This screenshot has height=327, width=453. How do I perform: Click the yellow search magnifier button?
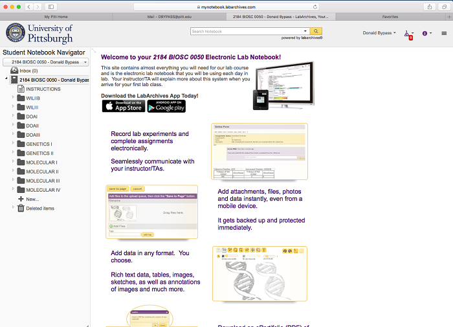(315, 31)
